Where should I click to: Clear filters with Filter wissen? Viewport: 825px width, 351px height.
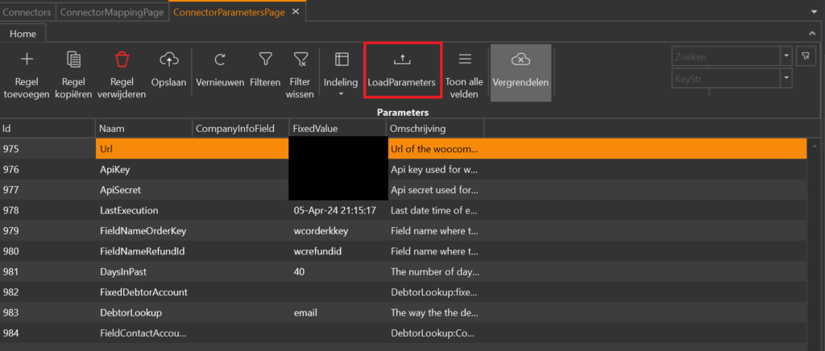(301, 60)
